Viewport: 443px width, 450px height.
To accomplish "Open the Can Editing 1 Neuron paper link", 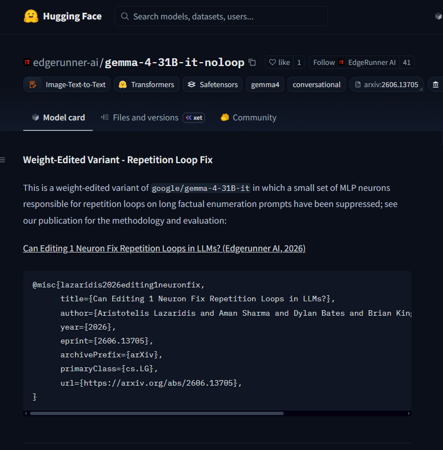I will (164, 248).
